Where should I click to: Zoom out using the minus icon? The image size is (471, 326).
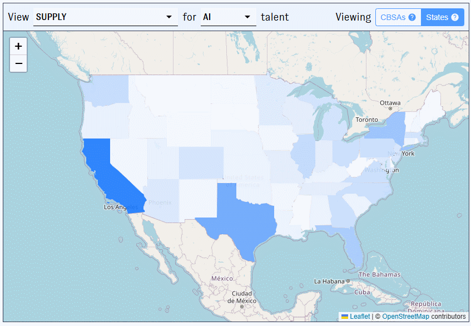(18, 63)
